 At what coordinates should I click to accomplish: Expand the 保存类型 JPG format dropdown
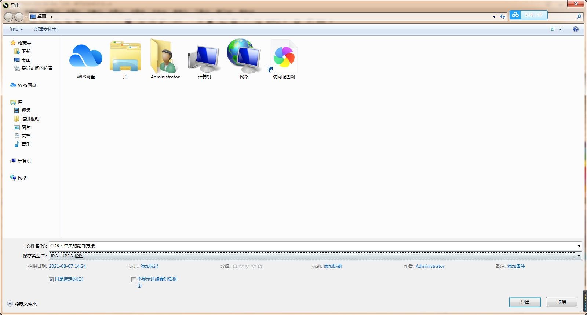point(579,256)
